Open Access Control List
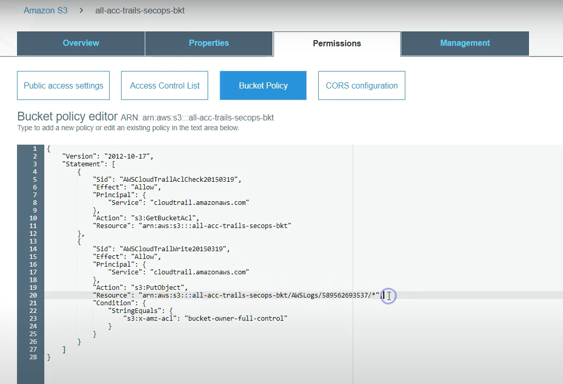563x384 pixels. pos(164,85)
